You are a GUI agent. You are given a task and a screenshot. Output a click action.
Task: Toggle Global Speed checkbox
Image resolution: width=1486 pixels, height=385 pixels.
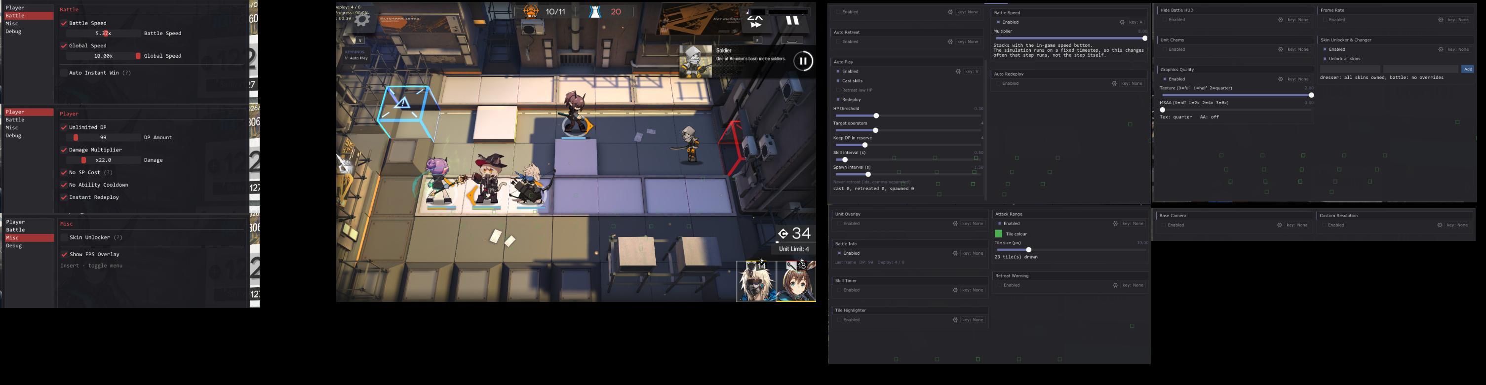64,46
